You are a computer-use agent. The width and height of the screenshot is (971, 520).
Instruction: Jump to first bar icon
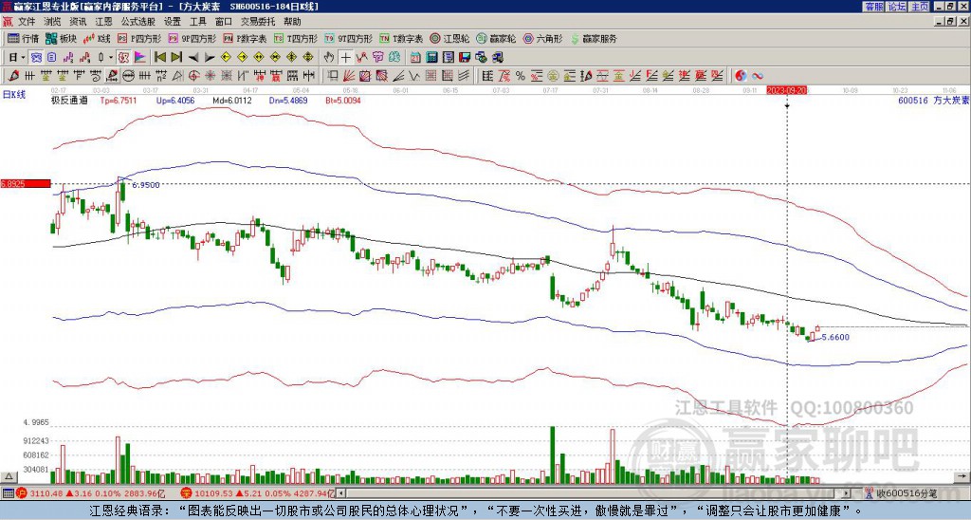[x=159, y=58]
